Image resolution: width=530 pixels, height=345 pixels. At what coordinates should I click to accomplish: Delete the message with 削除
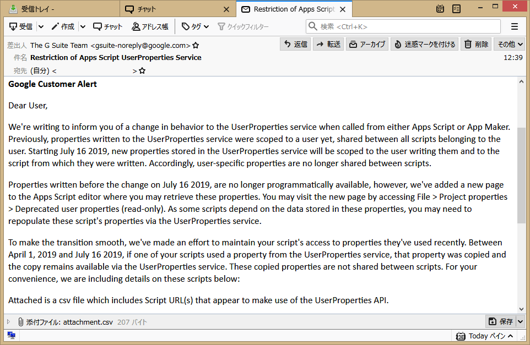click(476, 44)
